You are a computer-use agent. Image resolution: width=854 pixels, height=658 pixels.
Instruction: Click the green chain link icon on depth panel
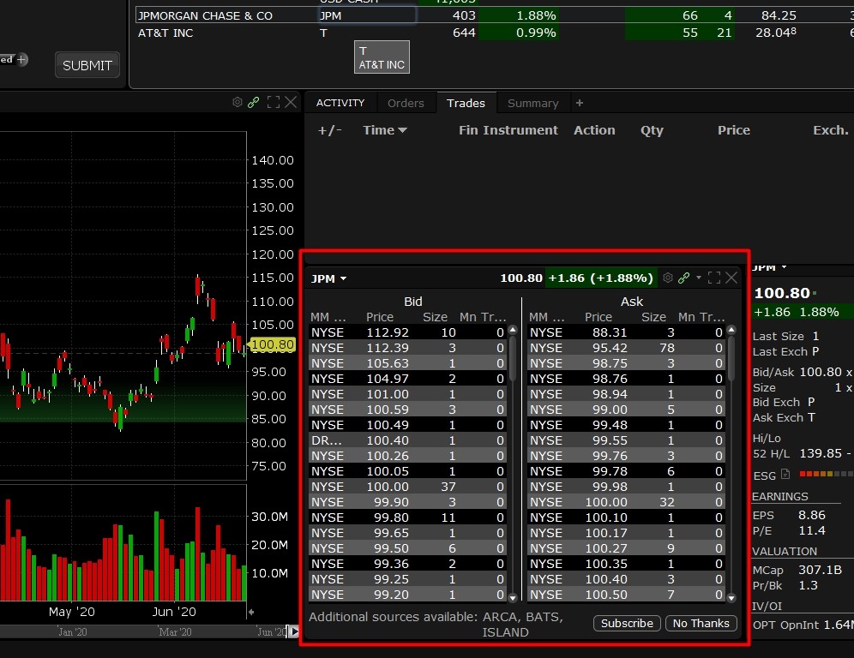(683, 278)
